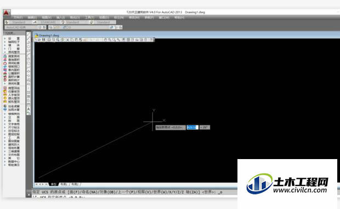
Task: Click the Cut scissors icon in the toolbar
Action: pyautogui.click(x=67, y=39)
